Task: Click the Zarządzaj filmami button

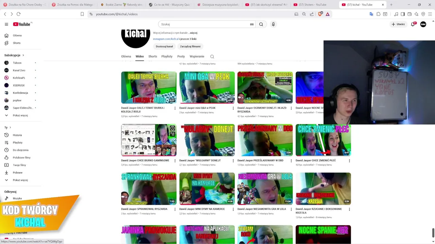Action: tap(190, 46)
